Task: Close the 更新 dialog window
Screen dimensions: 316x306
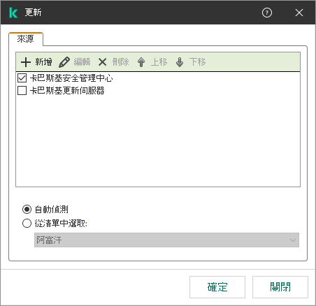Action: pos(299,13)
